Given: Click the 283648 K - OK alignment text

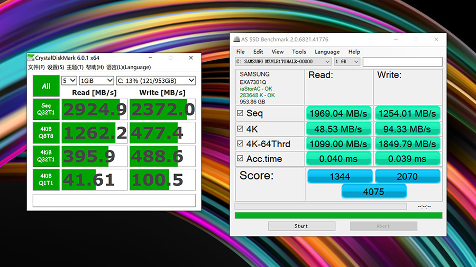Looking at the screenshot, I should [257, 95].
